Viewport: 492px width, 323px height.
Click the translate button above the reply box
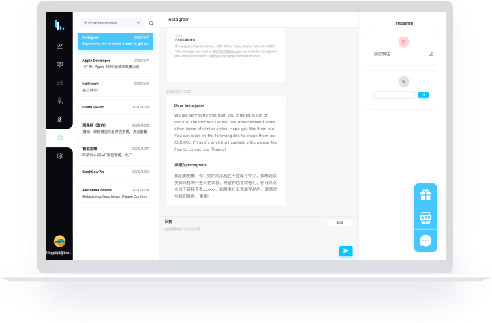coord(340,223)
